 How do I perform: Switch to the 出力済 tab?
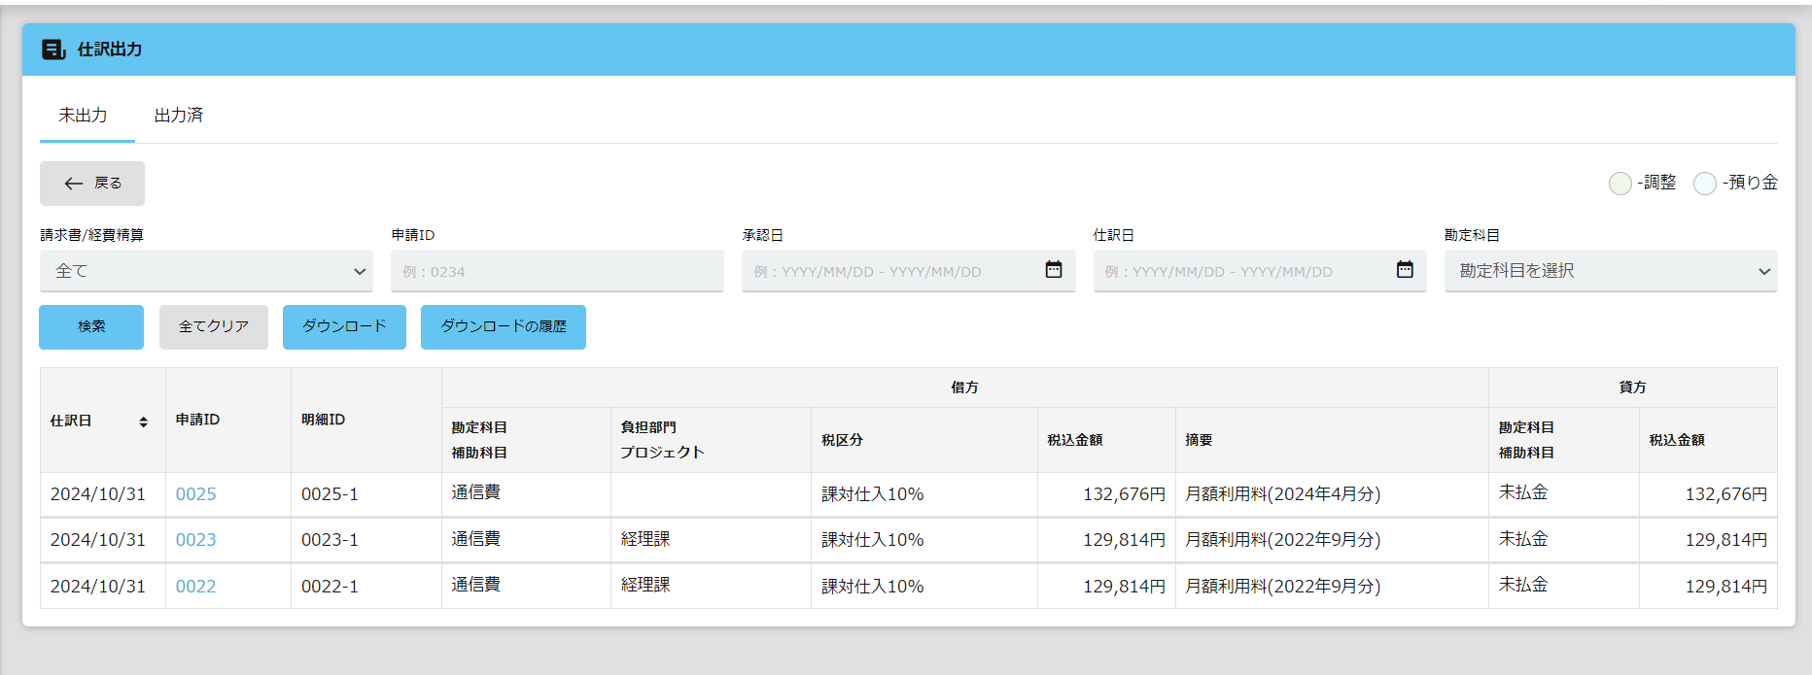tap(179, 116)
